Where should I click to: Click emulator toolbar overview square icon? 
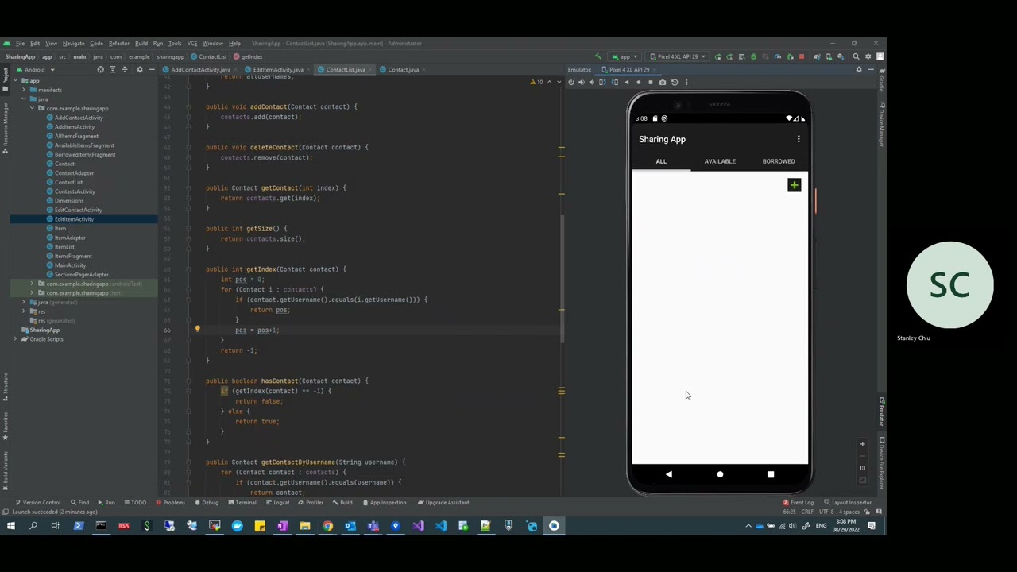pyautogui.click(x=651, y=82)
